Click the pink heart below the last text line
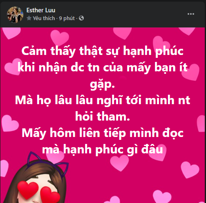Viewport: 206px width, 203px height. click(x=120, y=163)
